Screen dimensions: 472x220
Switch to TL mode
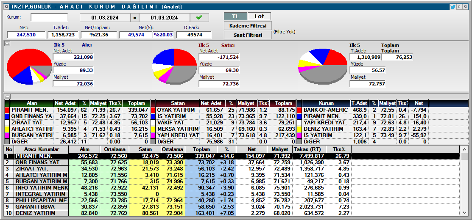[x=235, y=16]
